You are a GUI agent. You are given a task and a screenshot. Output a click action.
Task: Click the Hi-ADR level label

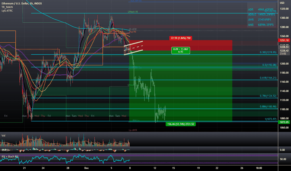[x=133, y=29]
